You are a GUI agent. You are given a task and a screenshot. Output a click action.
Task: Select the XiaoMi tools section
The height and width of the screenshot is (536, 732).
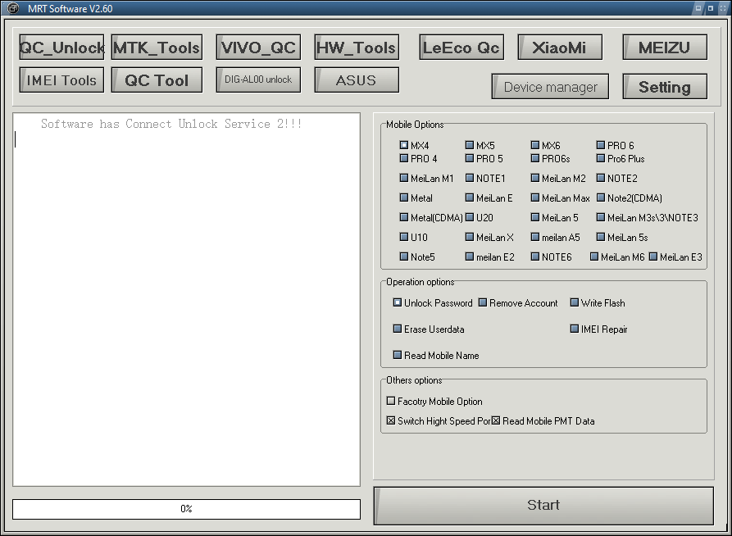[x=559, y=47]
